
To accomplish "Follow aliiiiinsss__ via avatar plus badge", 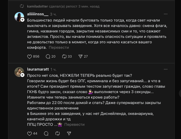I will pyautogui.click(x=23, y=20).
